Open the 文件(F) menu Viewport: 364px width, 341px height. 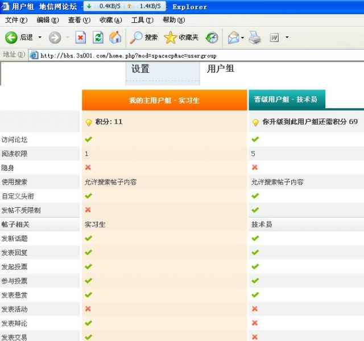16,20
